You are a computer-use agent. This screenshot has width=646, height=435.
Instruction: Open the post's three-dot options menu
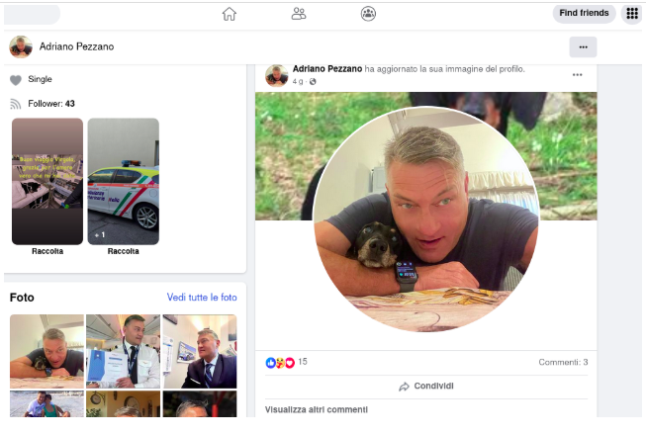coord(578,75)
